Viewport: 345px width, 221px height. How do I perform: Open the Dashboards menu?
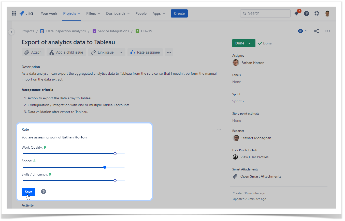click(118, 13)
